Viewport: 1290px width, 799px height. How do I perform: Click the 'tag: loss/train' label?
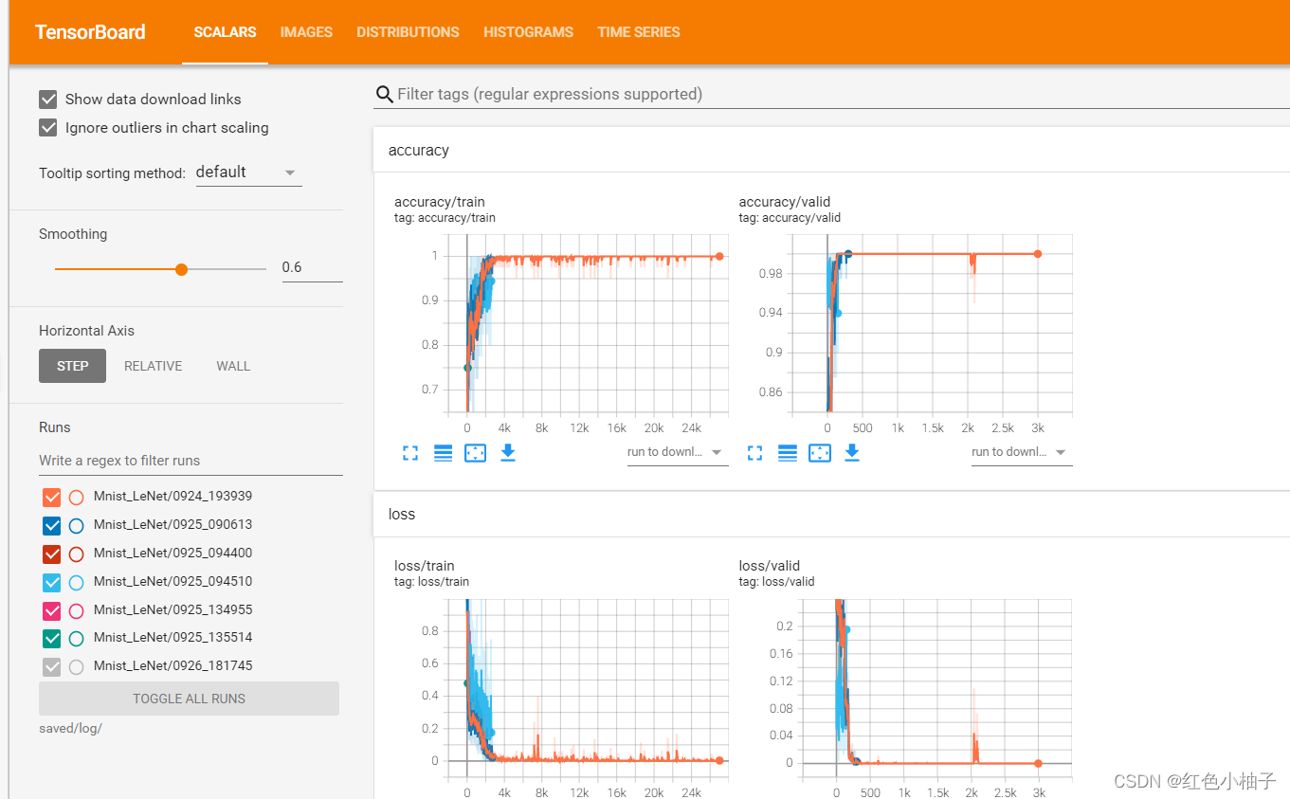(x=431, y=582)
